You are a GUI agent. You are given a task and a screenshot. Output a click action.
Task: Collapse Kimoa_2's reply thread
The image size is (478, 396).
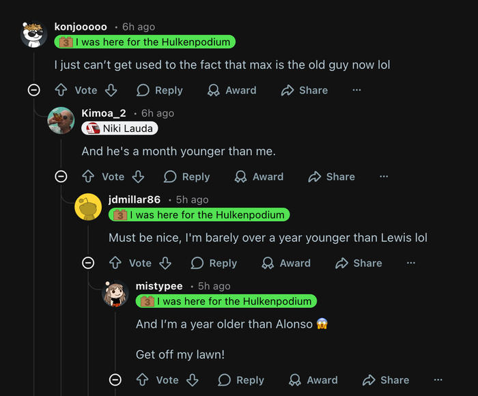coord(61,176)
